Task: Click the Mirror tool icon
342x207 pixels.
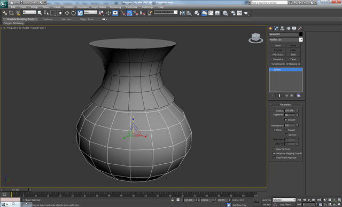Action: (182, 13)
